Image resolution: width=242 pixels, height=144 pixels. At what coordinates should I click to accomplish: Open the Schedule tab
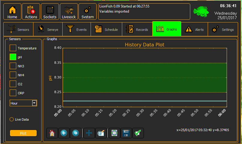(107, 29)
